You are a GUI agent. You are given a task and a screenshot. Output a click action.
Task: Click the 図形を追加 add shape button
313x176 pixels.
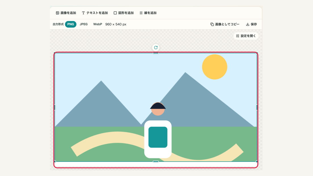[124, 13]
